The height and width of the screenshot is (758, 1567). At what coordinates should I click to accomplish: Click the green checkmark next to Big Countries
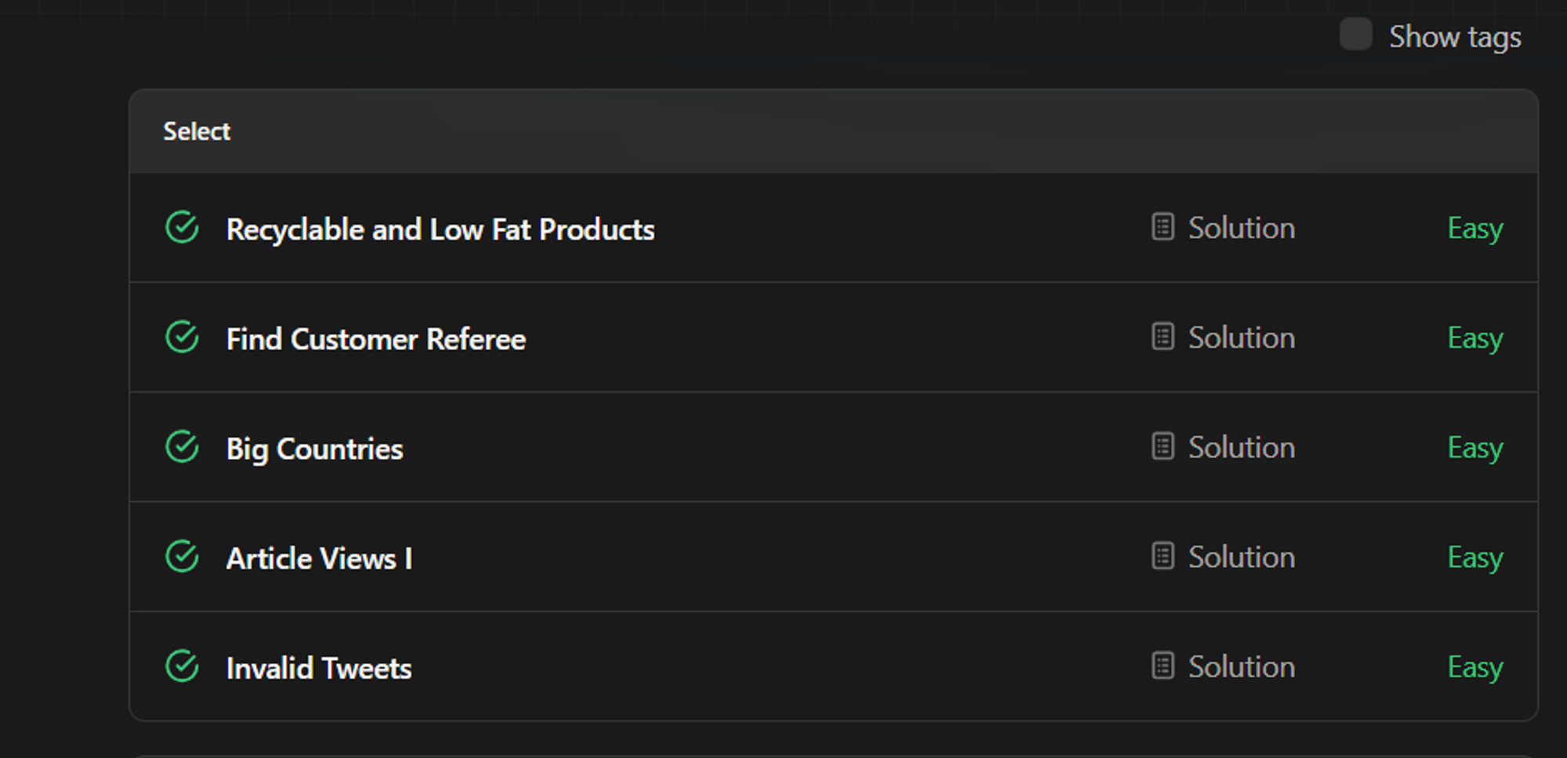pos(182,447)
